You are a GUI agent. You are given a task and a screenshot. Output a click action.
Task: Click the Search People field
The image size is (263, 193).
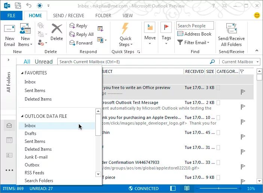pyautogui.click(x=195, y=26)
